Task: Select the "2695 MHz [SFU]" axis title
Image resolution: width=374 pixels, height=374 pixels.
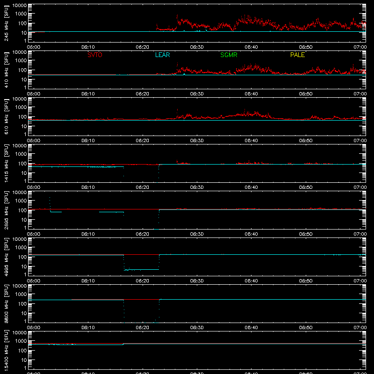Action: [x=7, y=210]
